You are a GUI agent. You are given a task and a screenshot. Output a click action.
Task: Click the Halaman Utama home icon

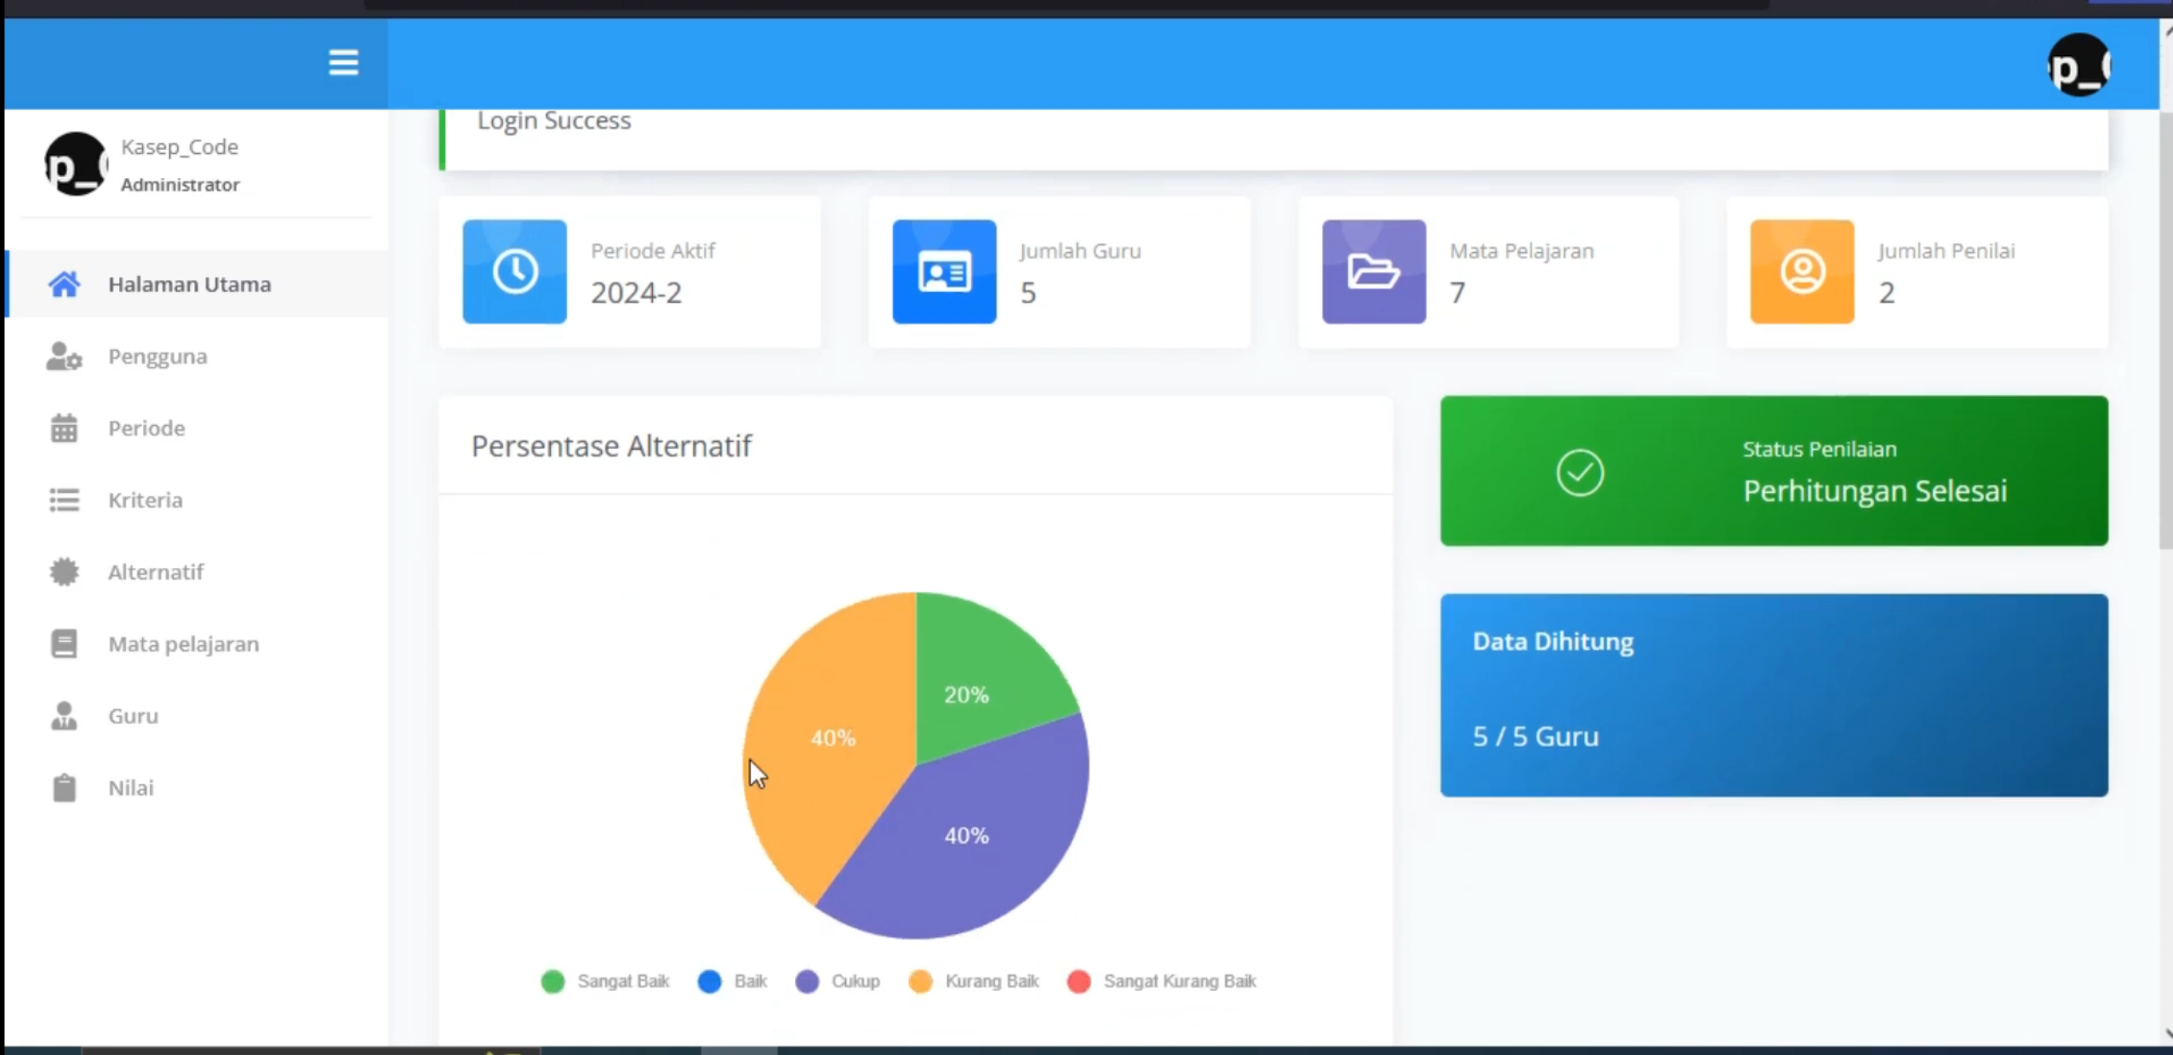[x=64, y=284]
